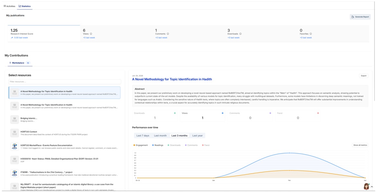Viewport: 379px width, 192px height.
Task: Select ITSERR Hallucinations in the 21st Century resource
Action: [65, 173]
